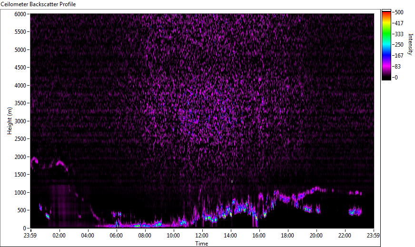Select the 417 intensity scale value
The height and width of the screenshot is (247, 415).
(399, 23)
